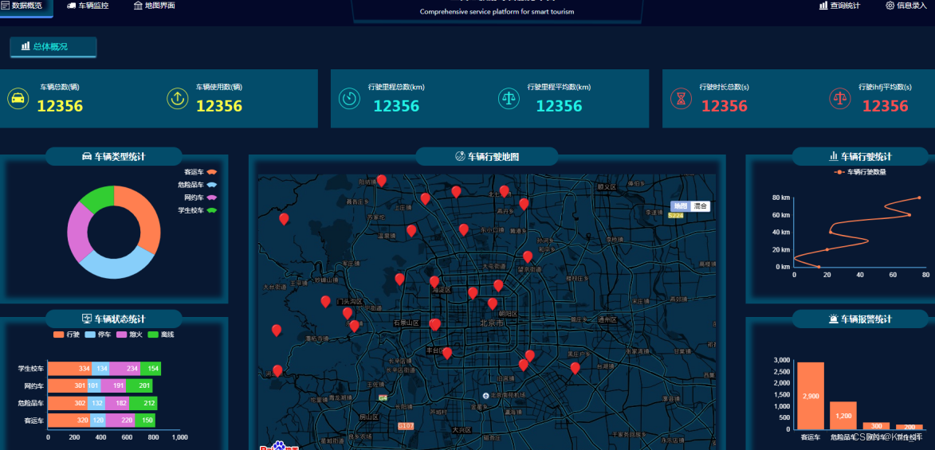
Task: Click the red balance-scale icon on the right
Action: click(840, 98)
